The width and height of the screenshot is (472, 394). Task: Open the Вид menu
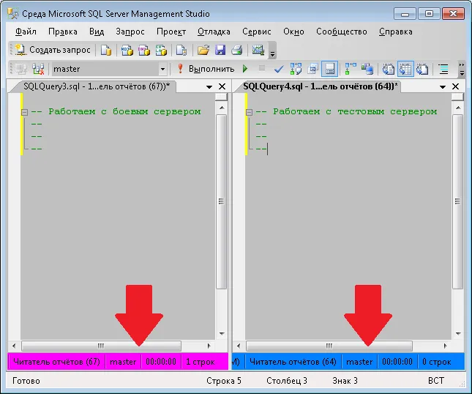pos(97,31)
